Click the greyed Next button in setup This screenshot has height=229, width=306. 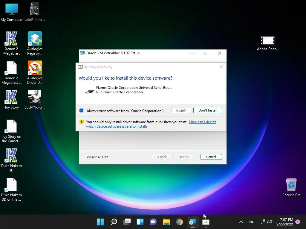point(184,157)
